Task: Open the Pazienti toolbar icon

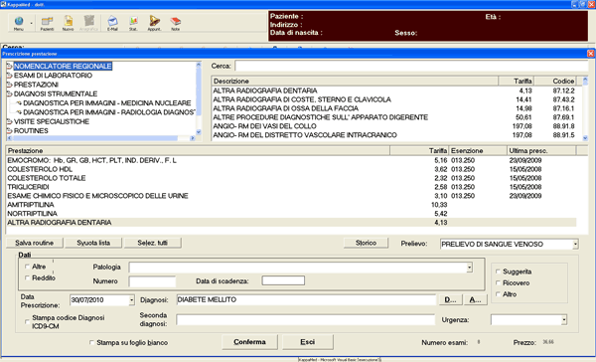Action: pyautogui.click(x=47, y=23)
